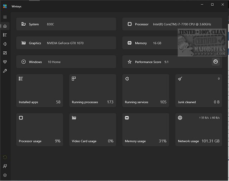Select the 9% processor usage value
This screenshot has height=181, width=229.
click(x=58, y=141)
